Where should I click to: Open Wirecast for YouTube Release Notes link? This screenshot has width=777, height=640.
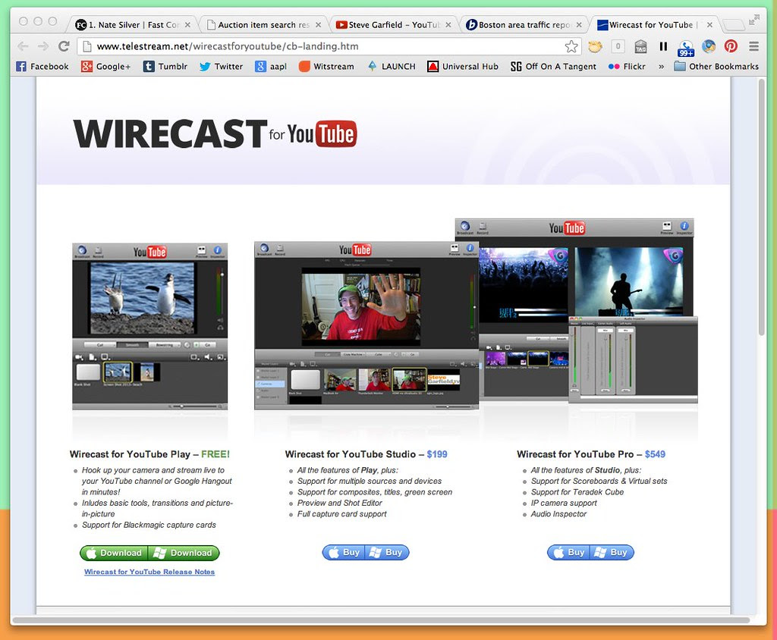coord(149,572)
